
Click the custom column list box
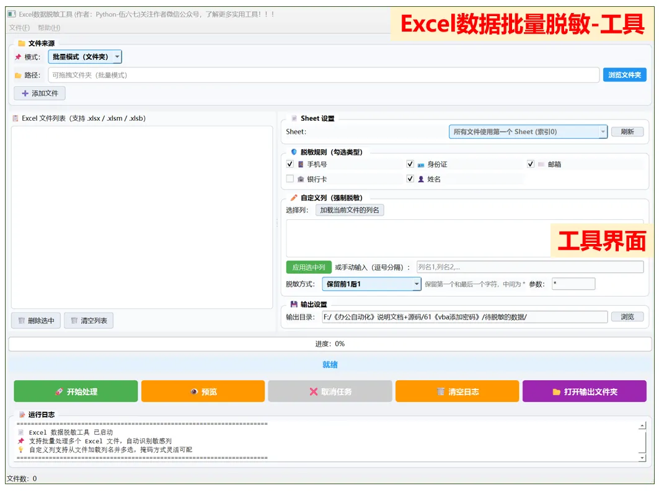pyautogui.click(x=465, y=238)
